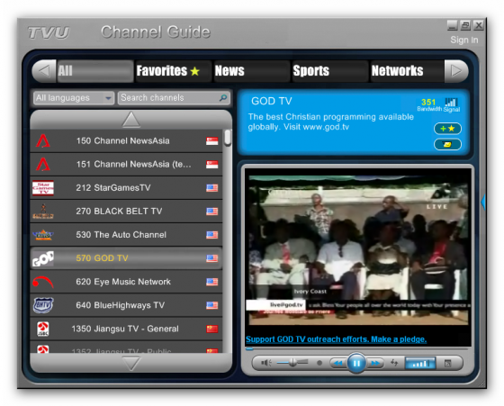Click the flag icon for 150 Channel NewsAsia
504x406 pixels.
[212, 141]
